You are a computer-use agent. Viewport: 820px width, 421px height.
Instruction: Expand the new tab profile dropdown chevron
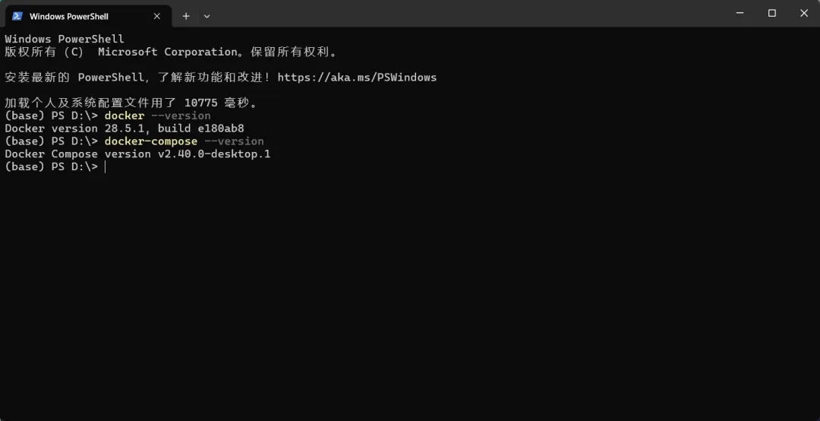pyautogui.click(x=207, y=16)
